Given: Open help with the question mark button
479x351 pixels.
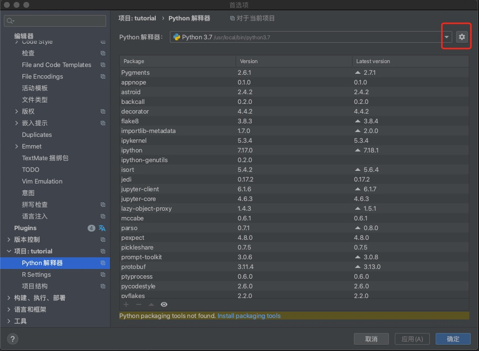Looking at the screenshot, I should [13, 339].
